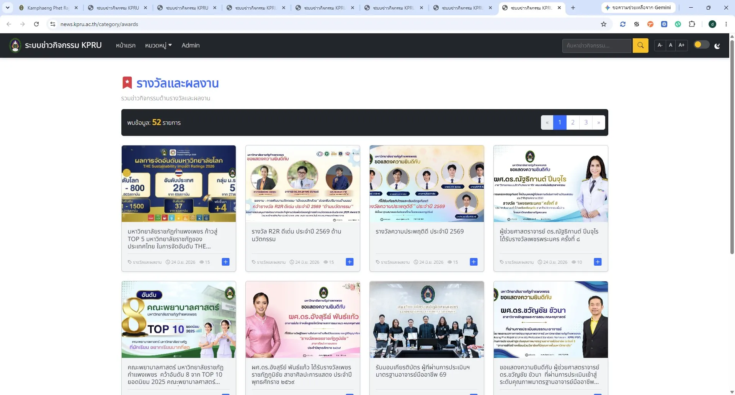The width and height of the screenshot is (735, 395).
Task: Click the next page » arrow
Action: [x=599, y=122]
